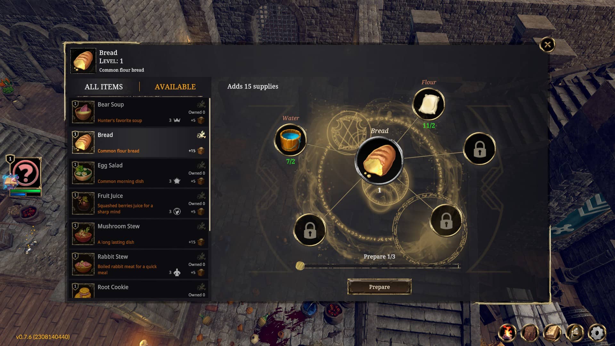Select the central Bread recipe icon

(379, 160)
